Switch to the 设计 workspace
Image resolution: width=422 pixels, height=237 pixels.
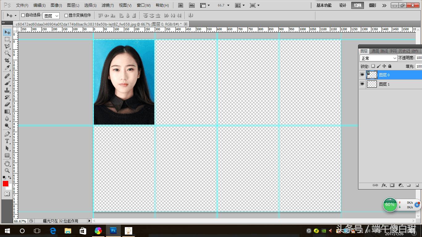tap(343, 5)
